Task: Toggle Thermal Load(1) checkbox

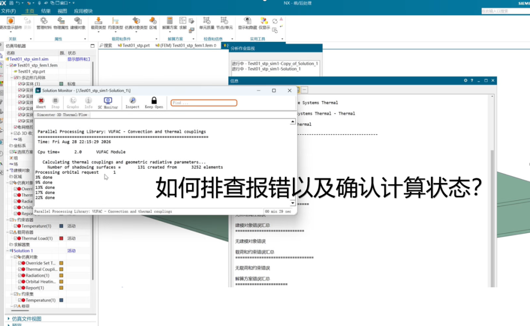Action: click(x=15, y=238)
